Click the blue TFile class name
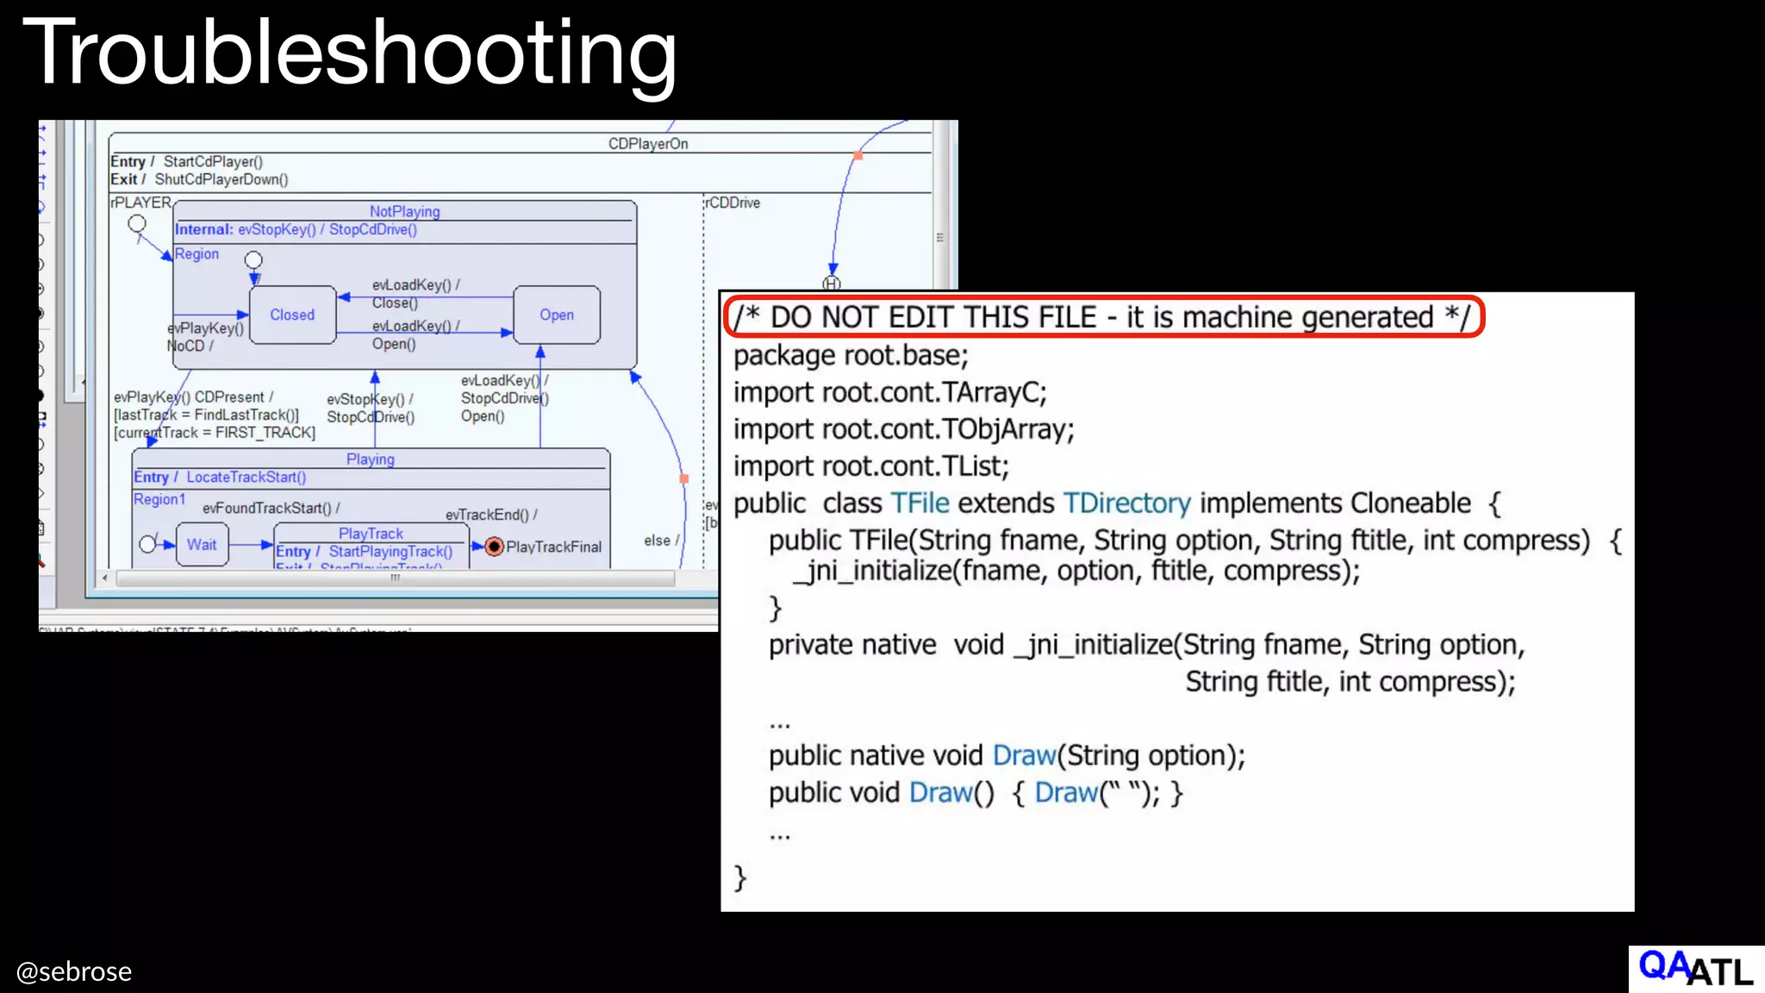Viewport: 1765px width, 993px height. [x=920, y=503]
